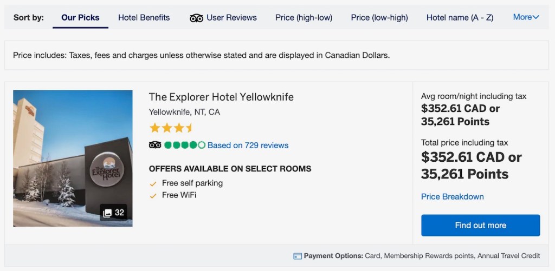Open The Explorer Hotel Yellowknife title

coord(221,97)
